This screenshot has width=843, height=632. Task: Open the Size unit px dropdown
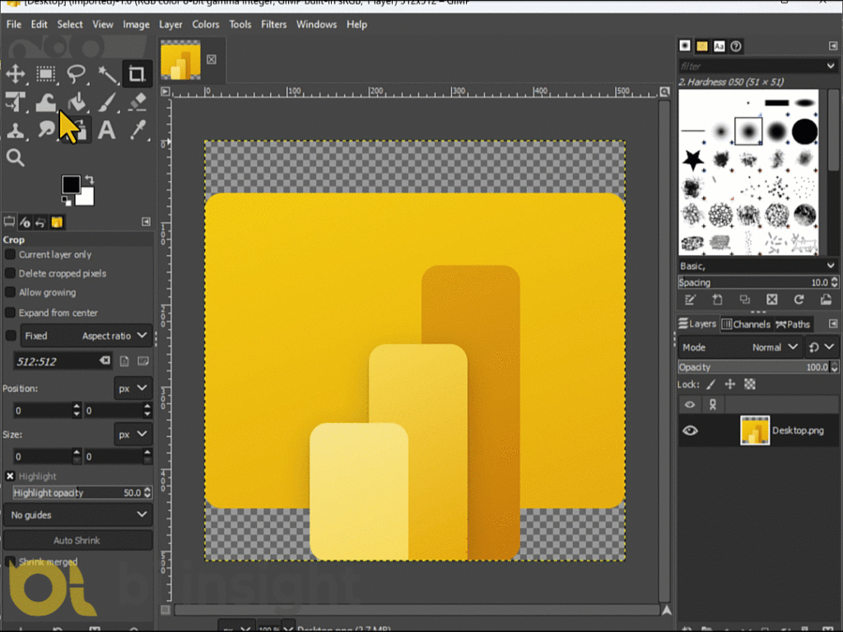(133, 434)
